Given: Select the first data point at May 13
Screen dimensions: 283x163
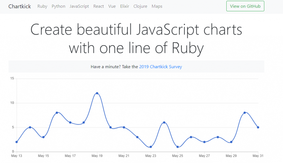Looking at the screenshot, I should [17, 142].
